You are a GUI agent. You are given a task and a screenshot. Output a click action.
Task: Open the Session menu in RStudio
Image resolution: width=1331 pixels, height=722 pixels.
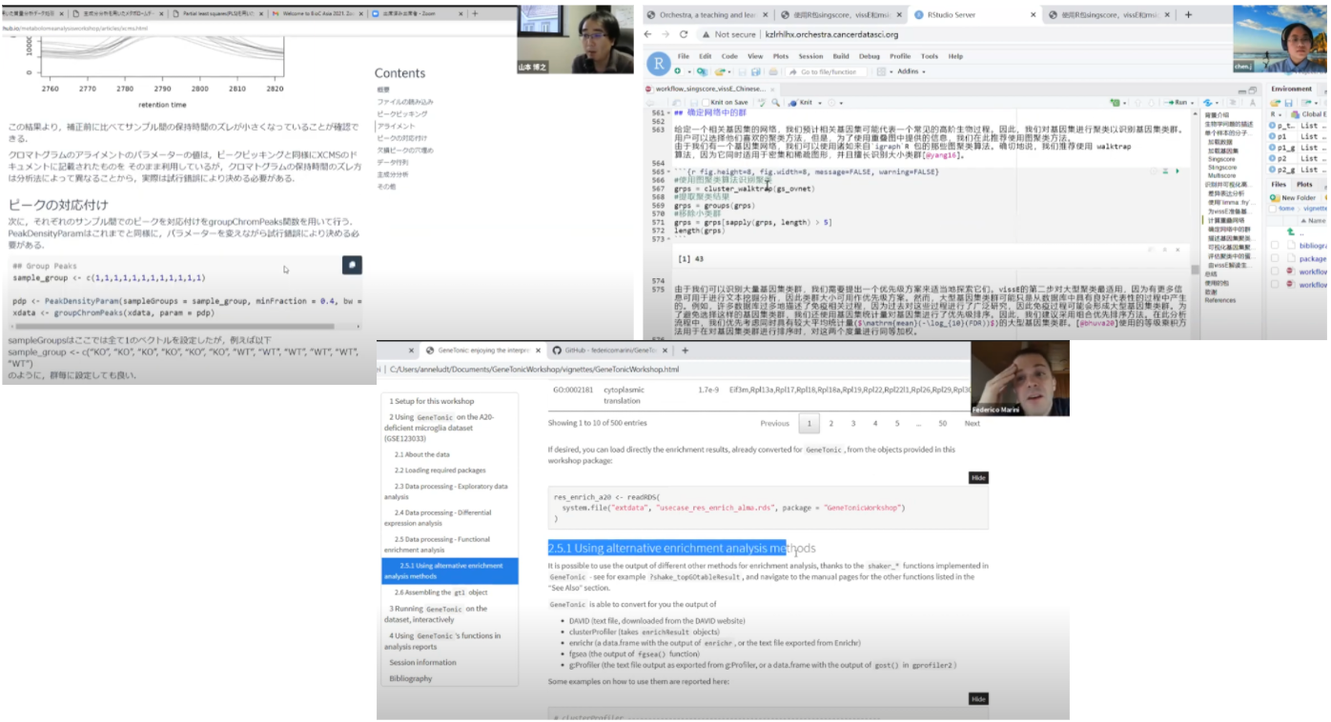(x=810, y=56)
